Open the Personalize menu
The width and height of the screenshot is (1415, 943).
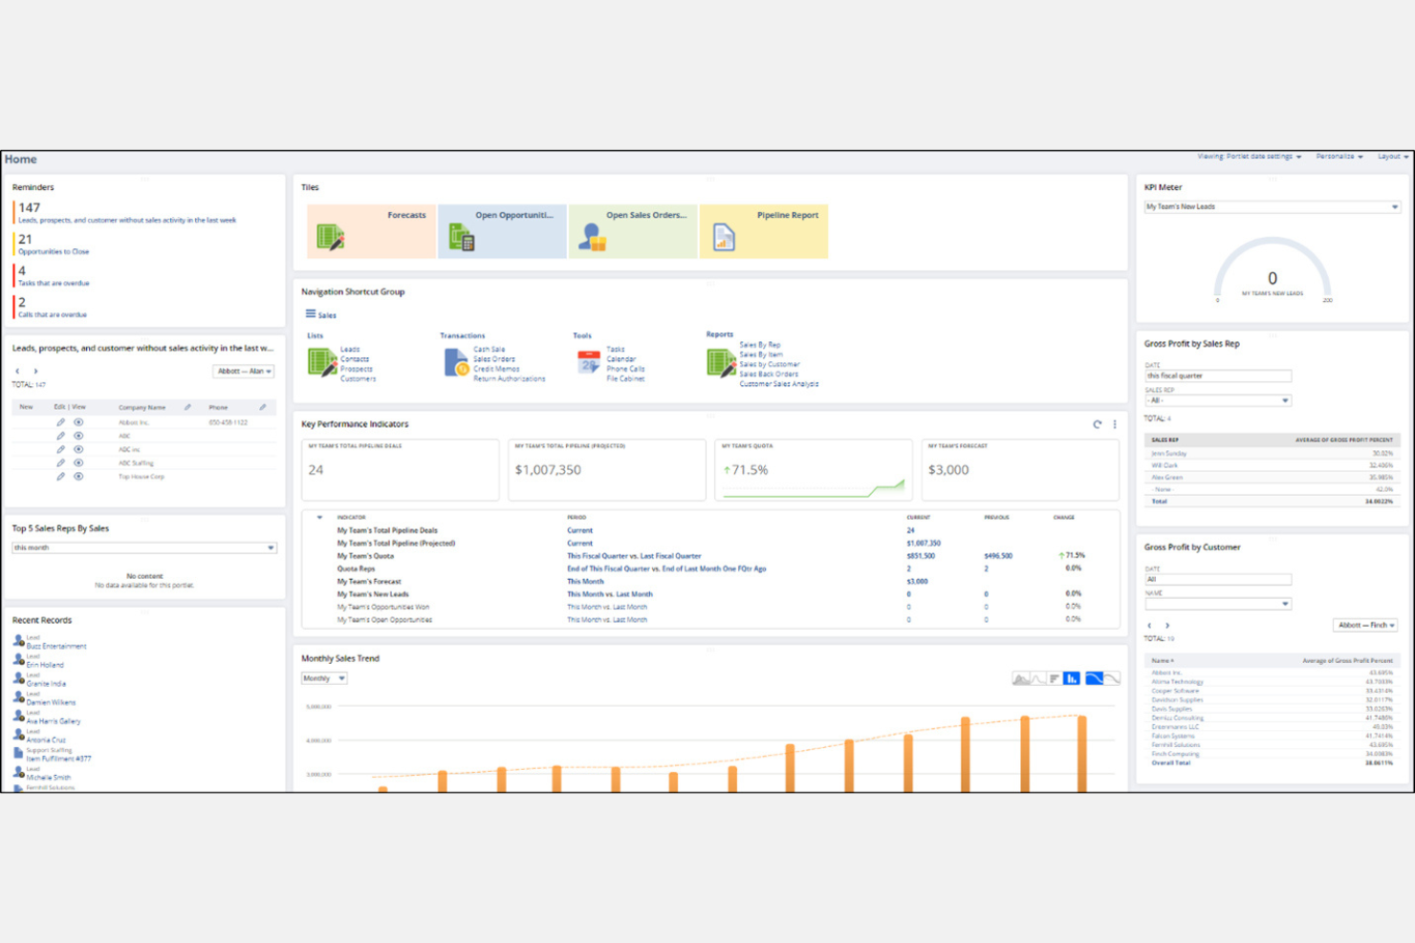[1339, 157]
